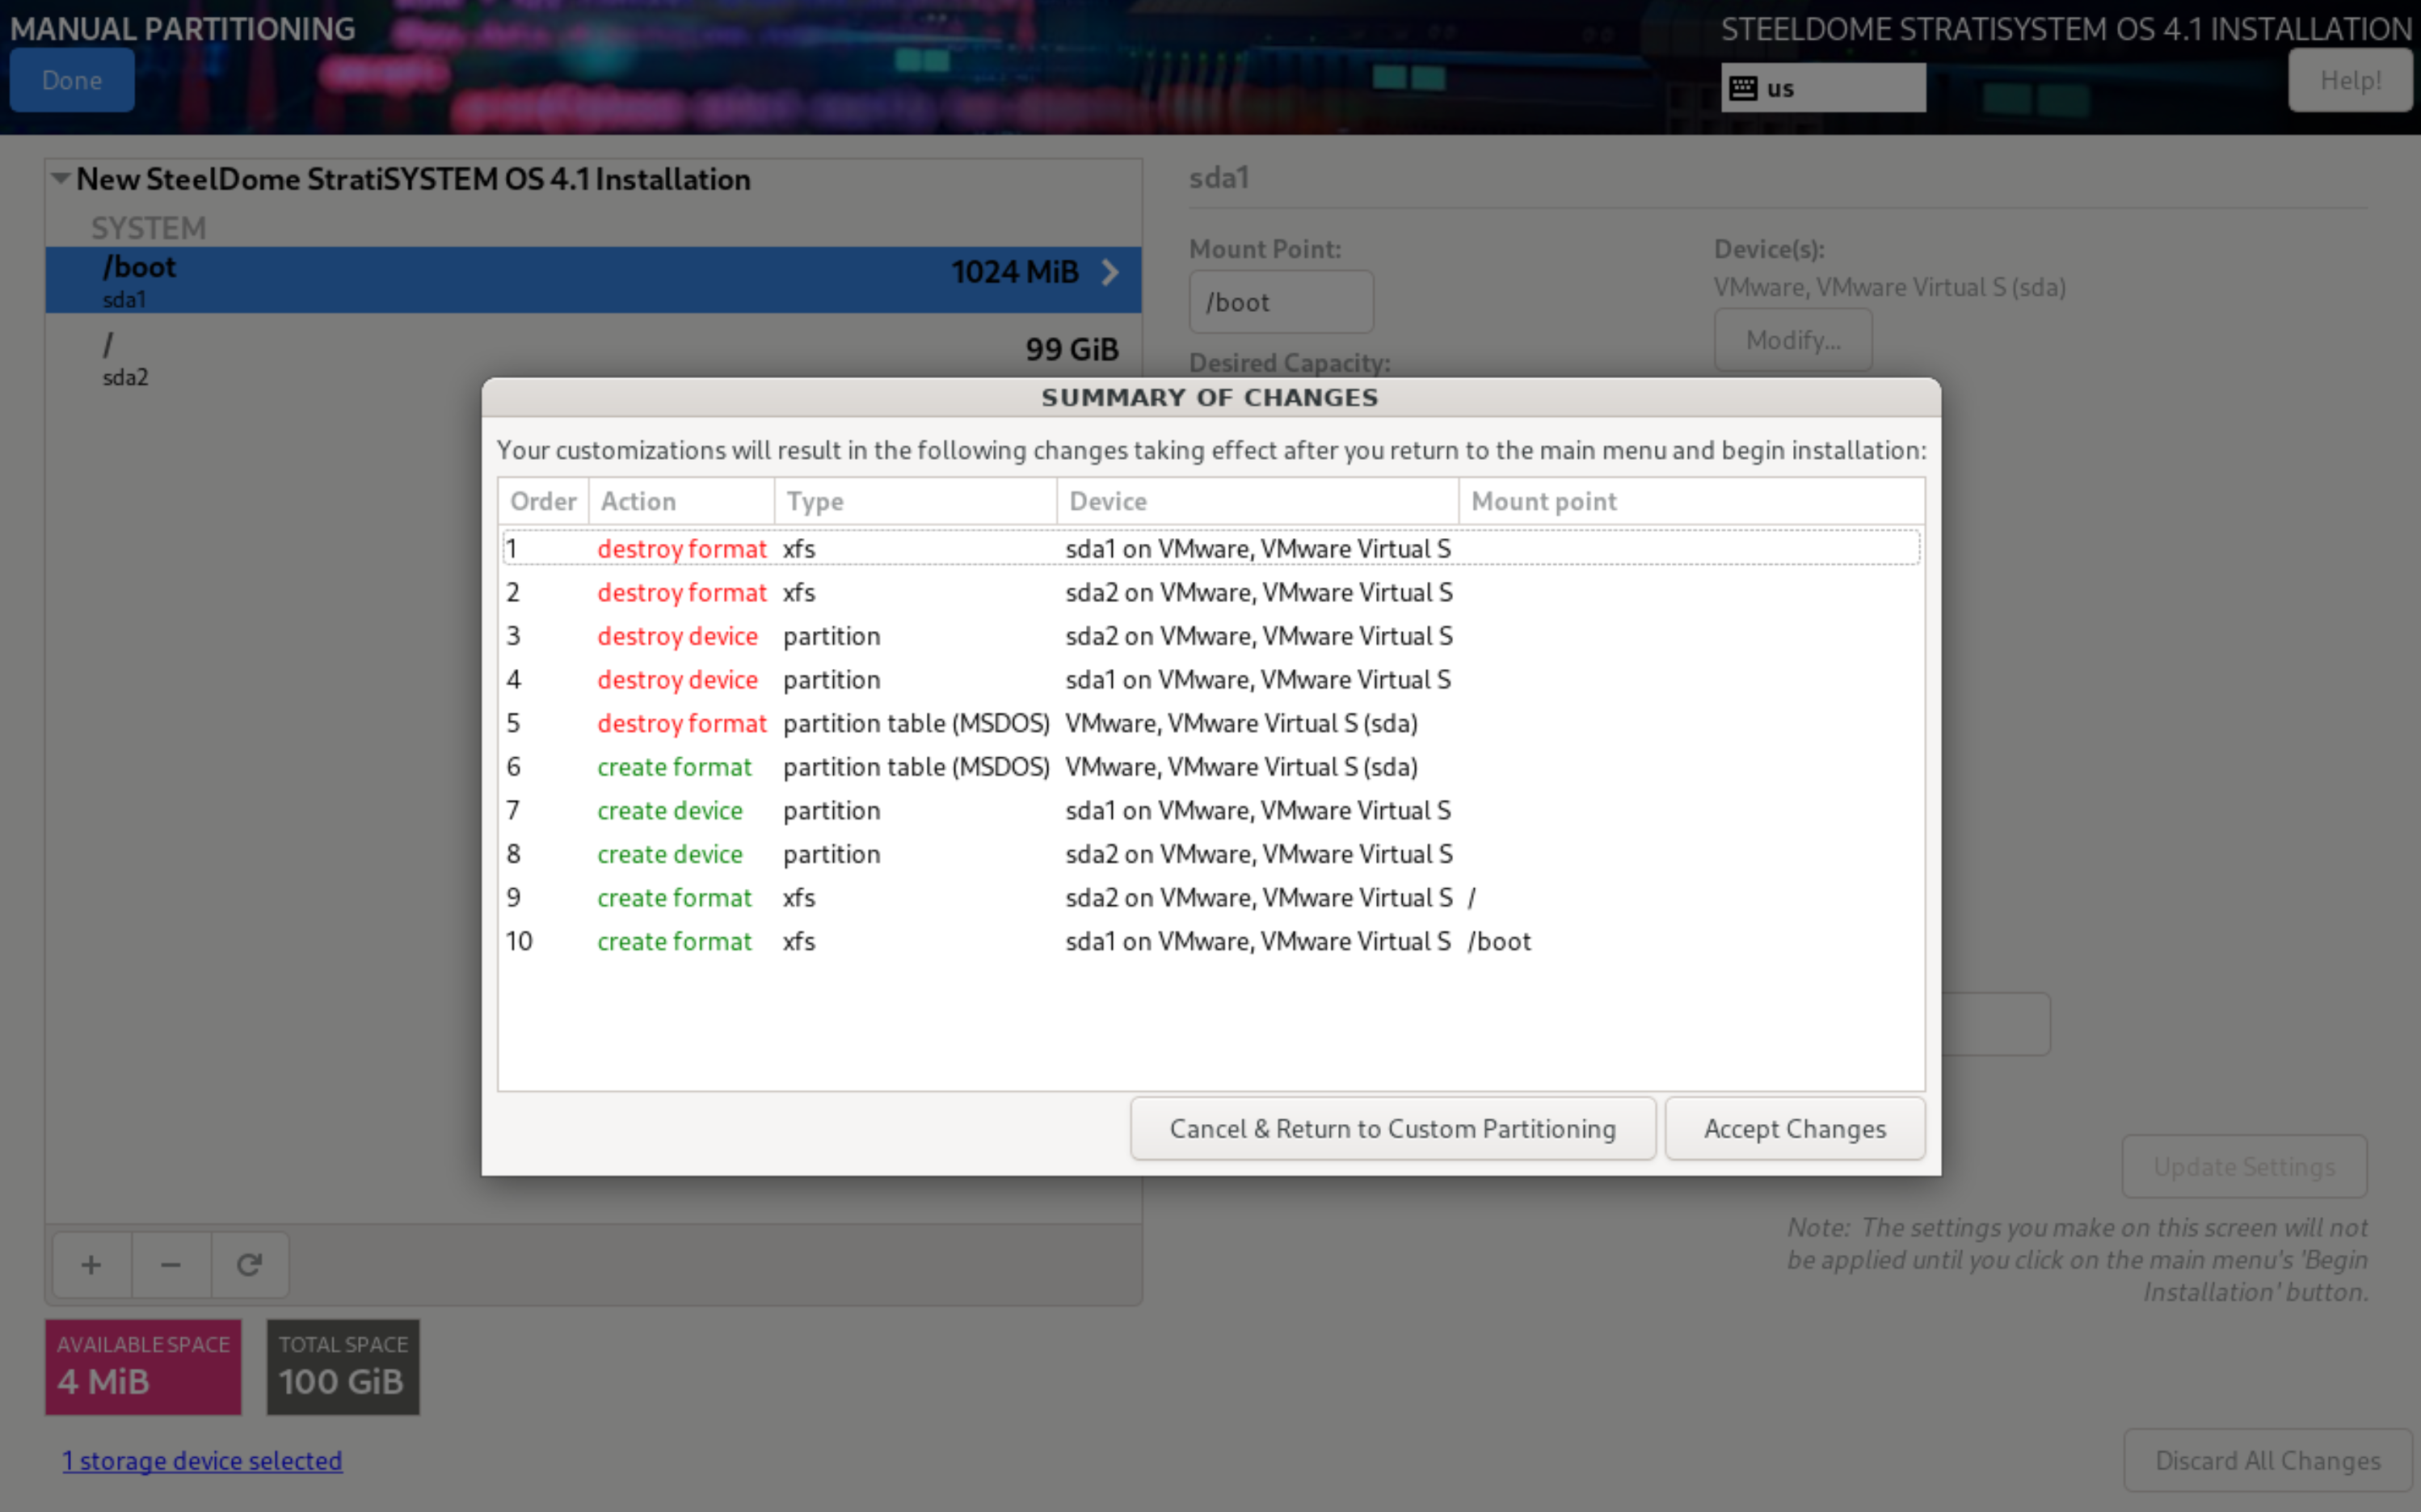Open the 1 storage device selected link
The height and width of the screenshot is (1512, 2421).
(202, 1460)
